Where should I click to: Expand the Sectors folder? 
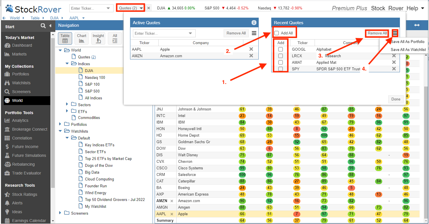pyautogui.click(x=67, y=104)
